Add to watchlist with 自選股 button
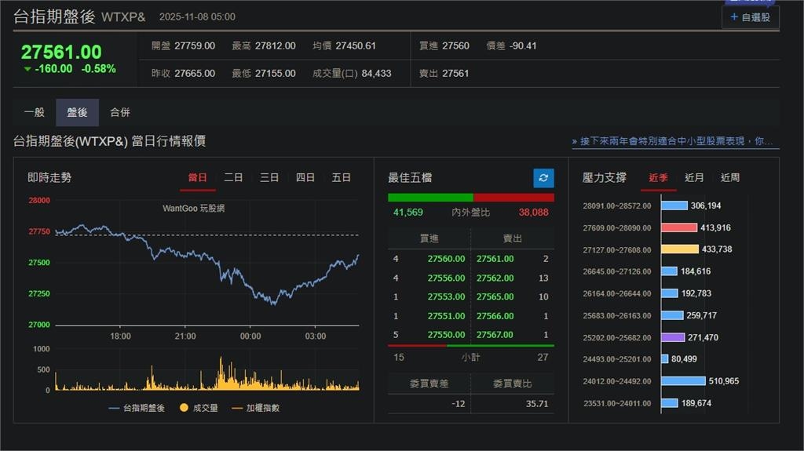The height and width of the screenshot is (451, 804). pos(750,17)
